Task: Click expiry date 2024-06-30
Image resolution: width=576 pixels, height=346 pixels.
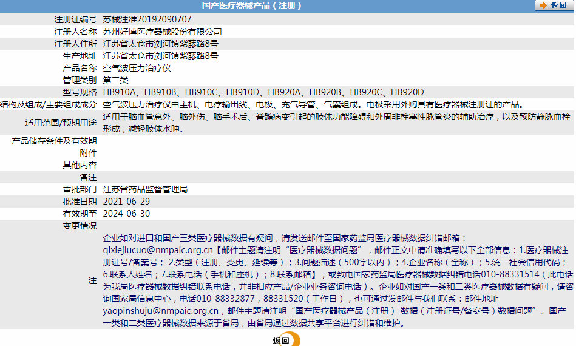Action: [126, 214]
